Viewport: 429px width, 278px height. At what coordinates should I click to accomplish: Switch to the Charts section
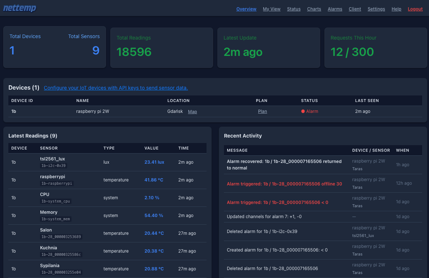pyautogui.click(x=314, y=9)
